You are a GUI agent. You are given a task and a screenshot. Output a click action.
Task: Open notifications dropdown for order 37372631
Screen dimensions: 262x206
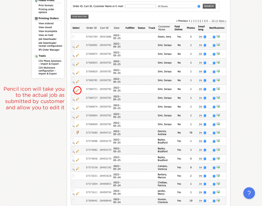[x=212, y=176]
